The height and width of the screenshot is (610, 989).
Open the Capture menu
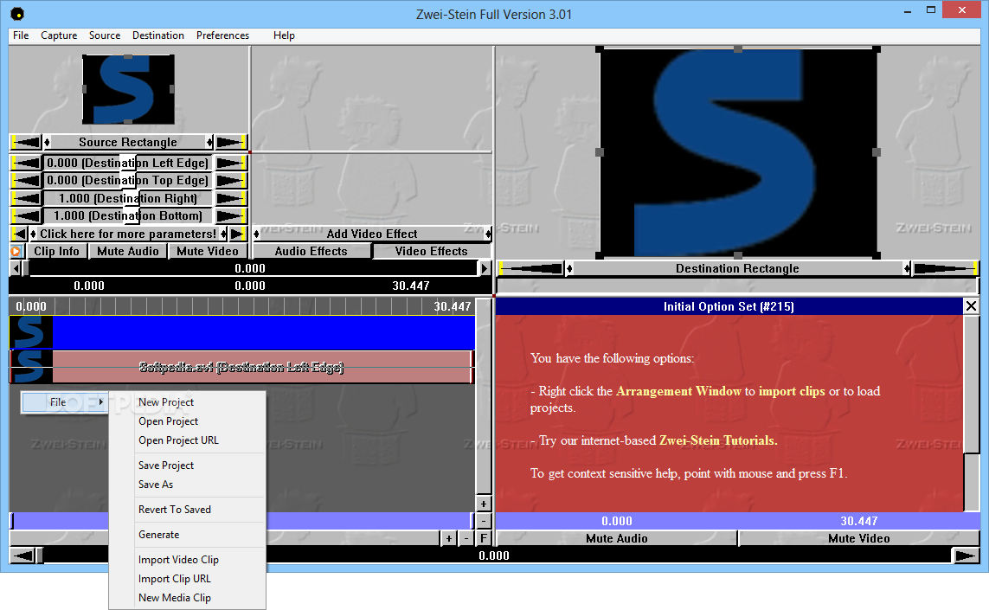click(x=59, y=35)
